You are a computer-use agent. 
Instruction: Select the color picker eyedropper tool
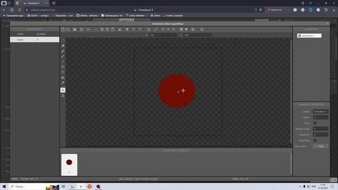point(63,83)
